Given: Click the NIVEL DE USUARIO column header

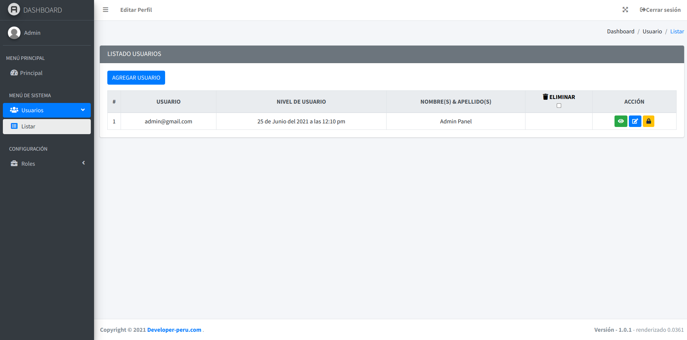Looking at the screenshot, I should pyautogui.click(x=301, y=102).
